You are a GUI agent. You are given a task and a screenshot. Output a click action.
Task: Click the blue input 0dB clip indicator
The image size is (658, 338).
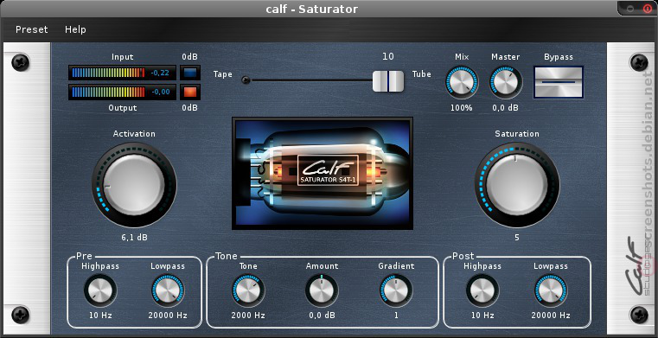click(190, 73)
